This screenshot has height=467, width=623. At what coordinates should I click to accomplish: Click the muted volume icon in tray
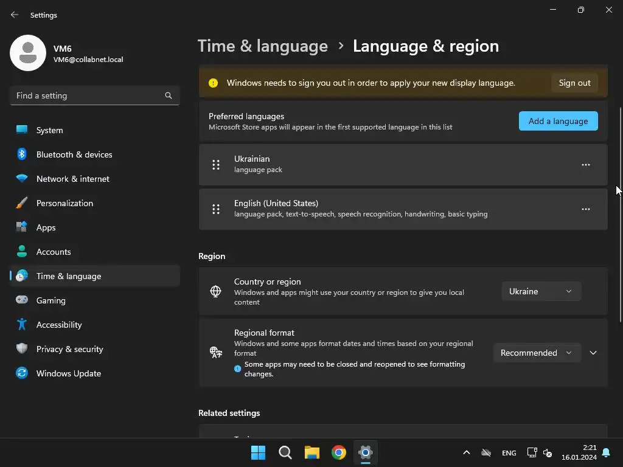pyautogui.click(x=548, y=452)
